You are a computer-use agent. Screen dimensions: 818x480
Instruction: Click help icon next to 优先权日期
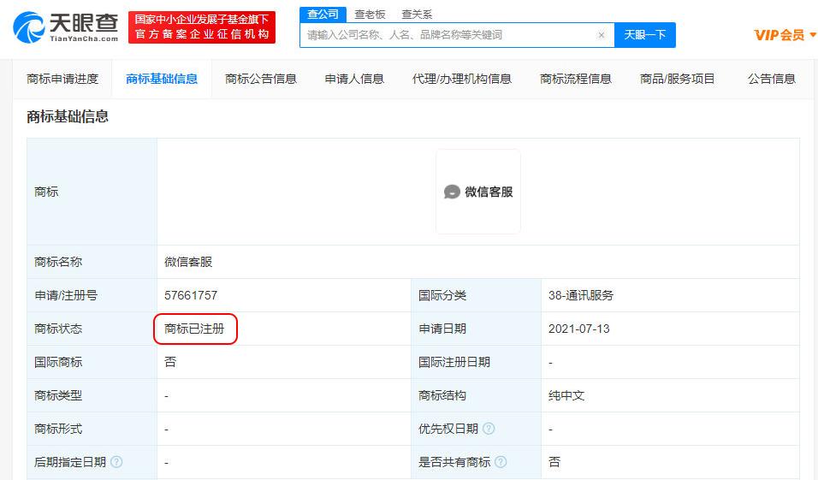tap(489, 429)
